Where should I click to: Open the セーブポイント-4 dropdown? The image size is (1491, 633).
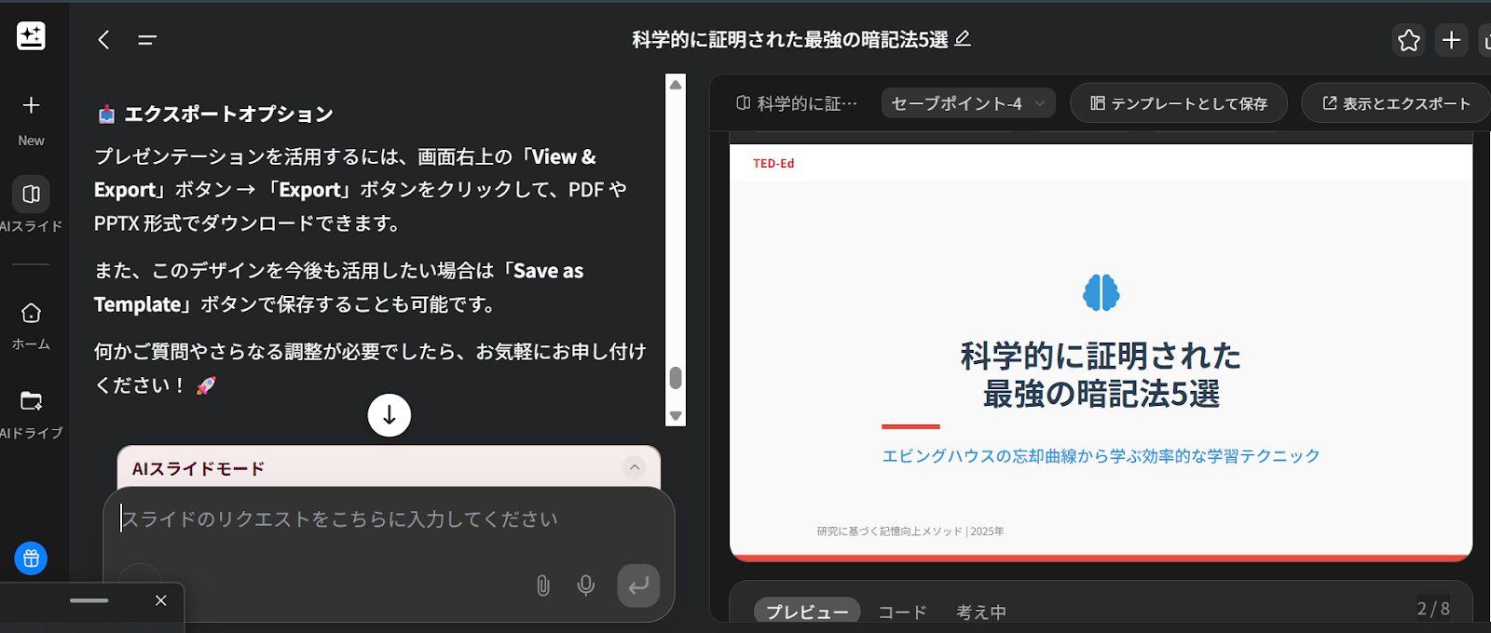[x=968, y=103]
